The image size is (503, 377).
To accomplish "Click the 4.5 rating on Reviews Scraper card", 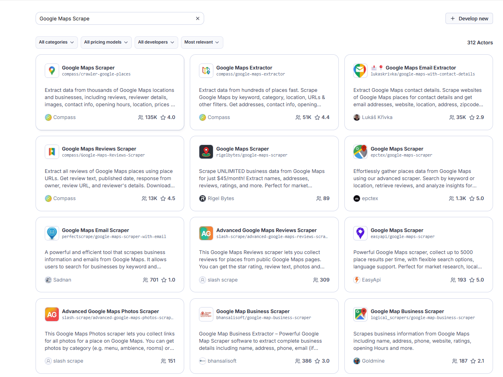I will [x=171, y=198].
